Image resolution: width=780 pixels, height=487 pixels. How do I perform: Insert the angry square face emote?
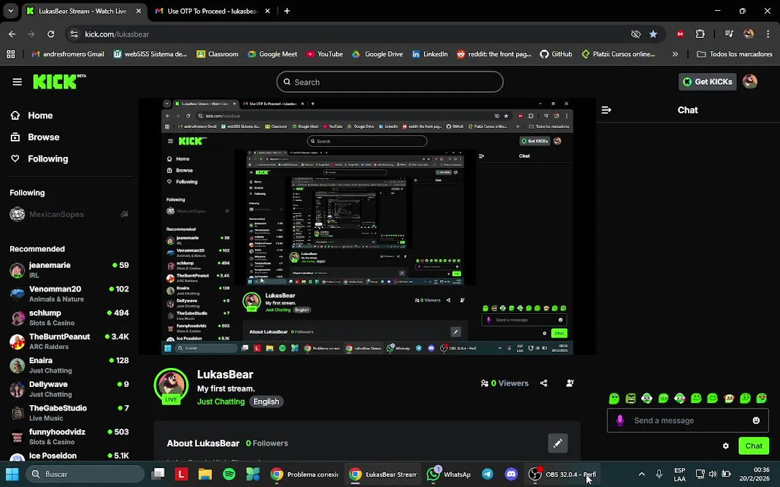coord(631,398)
